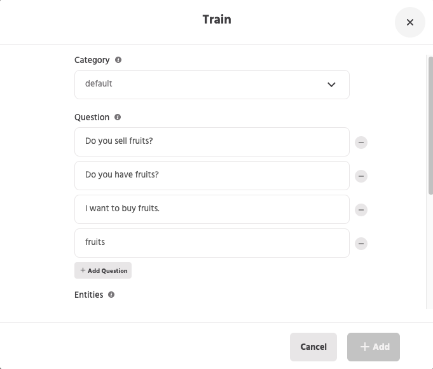The image size is (433, 369).
Task: Focus the "I want to buy fruits." field
Action: (212, 209)
